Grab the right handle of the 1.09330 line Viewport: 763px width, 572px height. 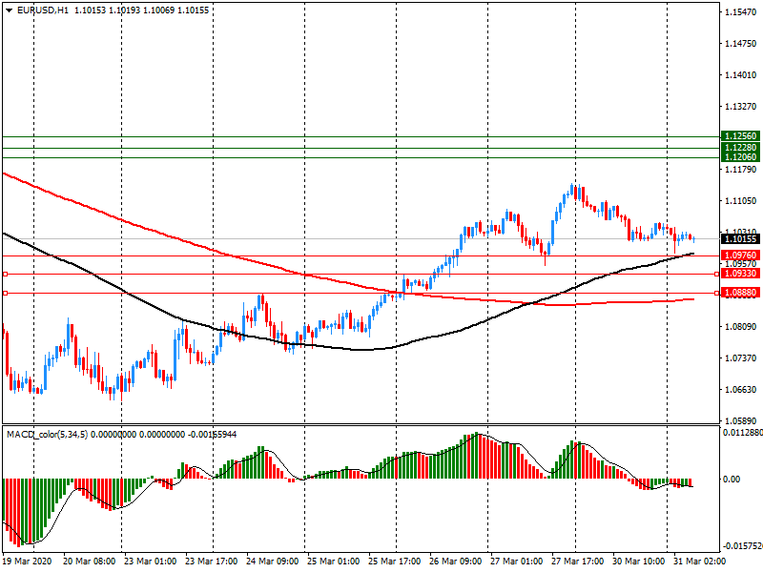pyautogui.click(x=717, y=275)
